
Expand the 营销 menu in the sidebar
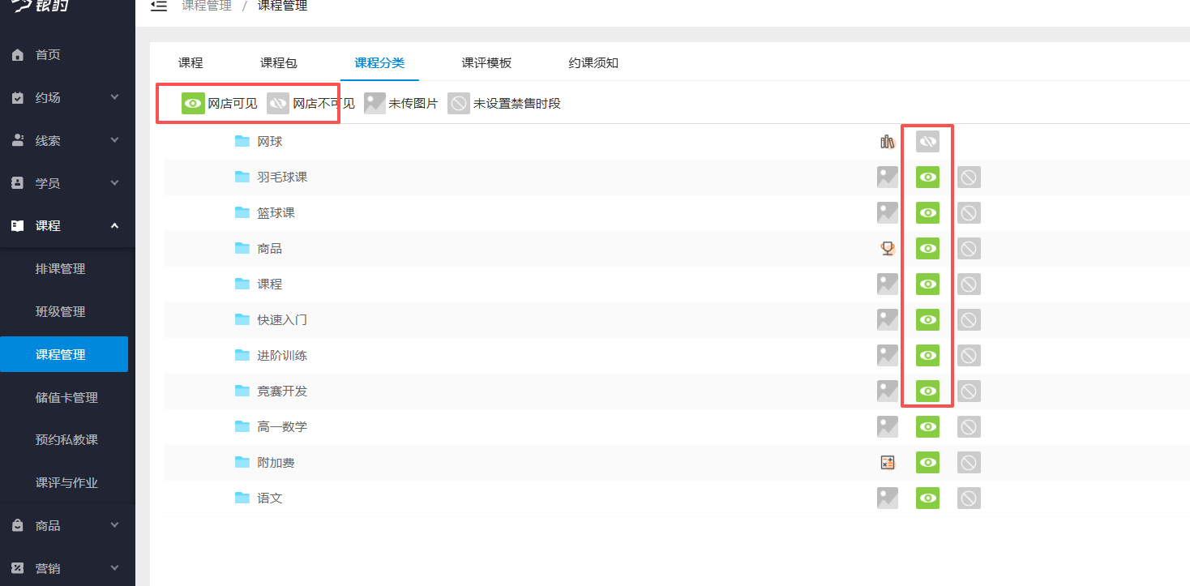[67, 567]
